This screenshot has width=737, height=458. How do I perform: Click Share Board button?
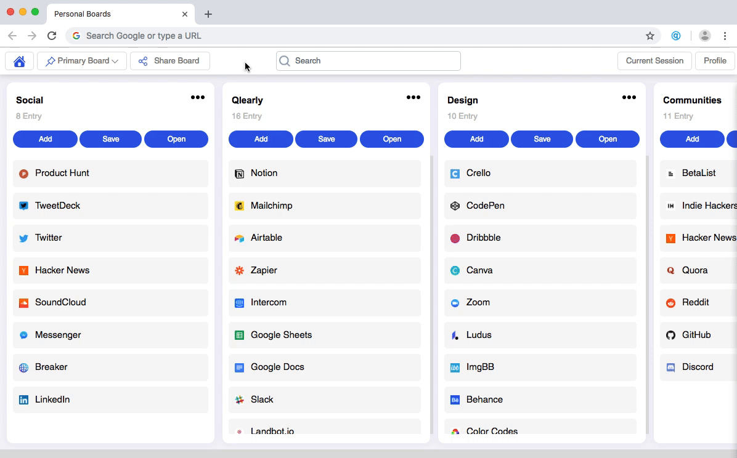(169, 61)
